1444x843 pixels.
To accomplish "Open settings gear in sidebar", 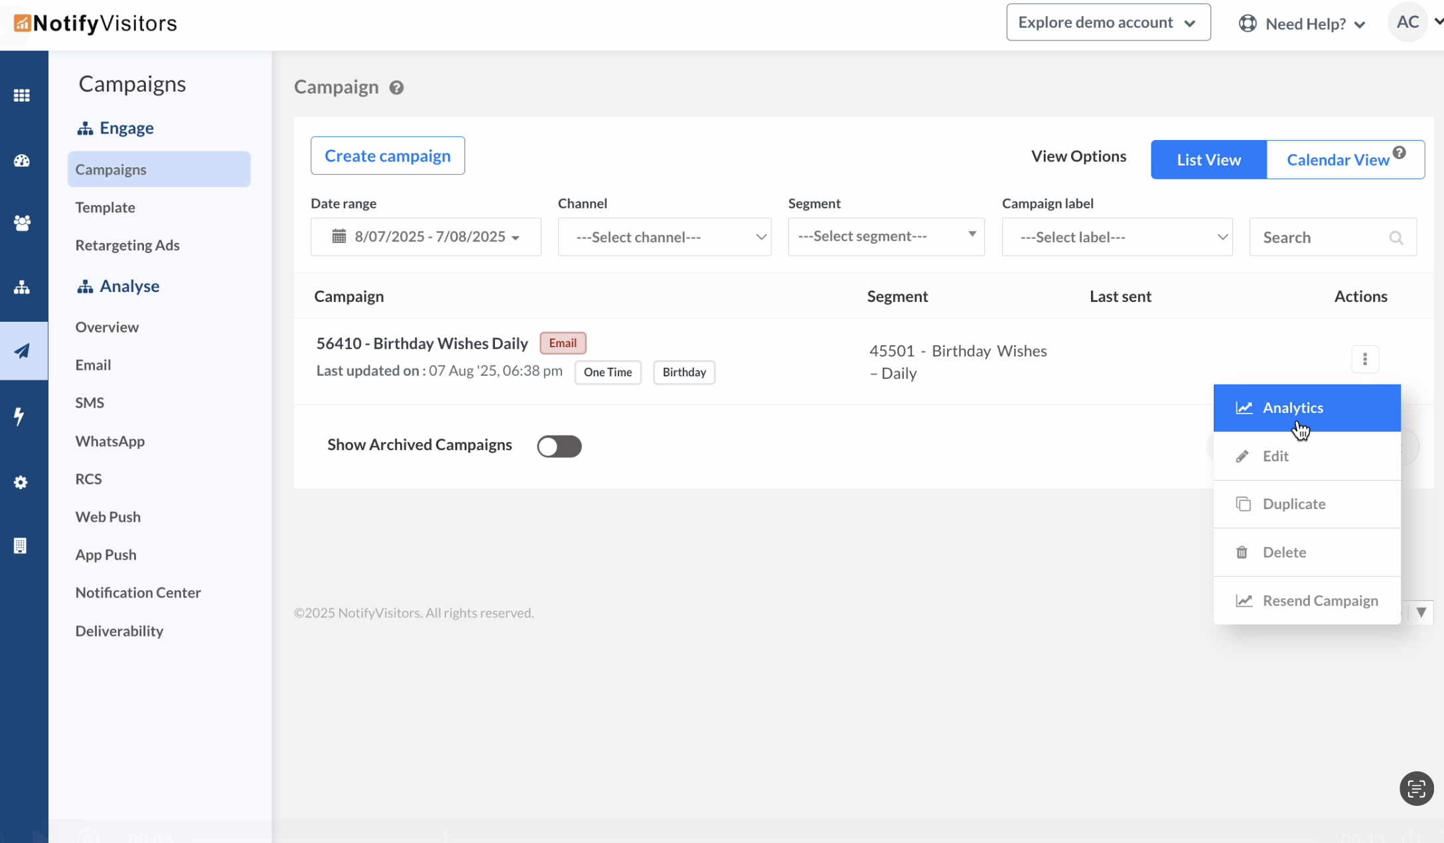I will 21,483.
